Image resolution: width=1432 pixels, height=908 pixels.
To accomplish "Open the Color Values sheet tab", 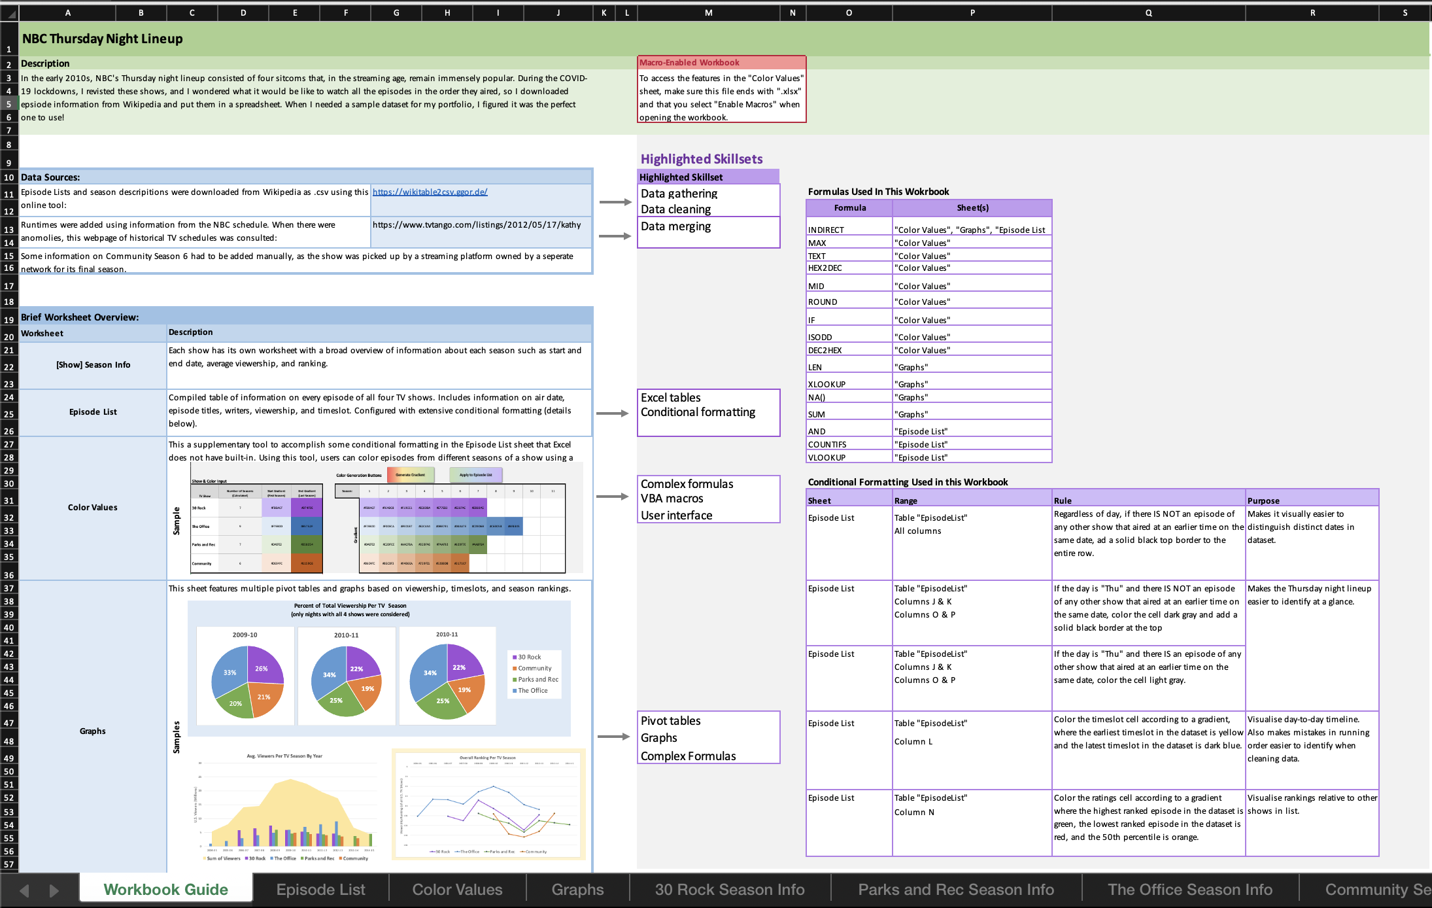I will pyautogui.click(x=457, y=890).
